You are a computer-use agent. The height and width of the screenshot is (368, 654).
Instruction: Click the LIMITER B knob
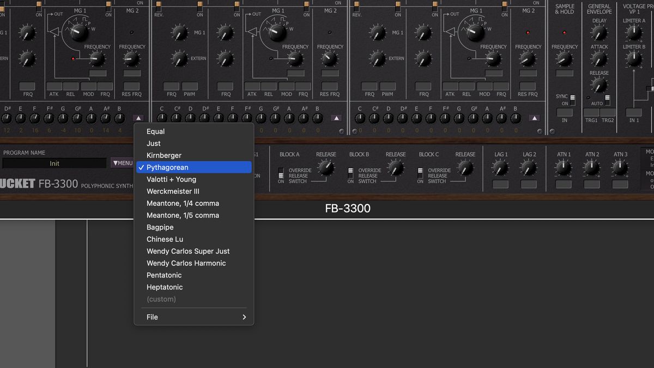tap(634, 58)
